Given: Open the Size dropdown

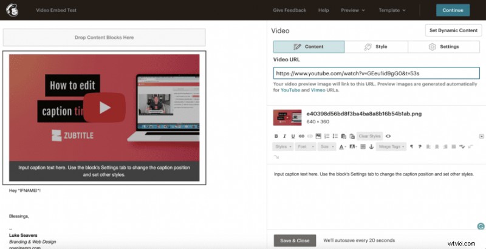Looking at the screenshot, I should coord(327,146).
